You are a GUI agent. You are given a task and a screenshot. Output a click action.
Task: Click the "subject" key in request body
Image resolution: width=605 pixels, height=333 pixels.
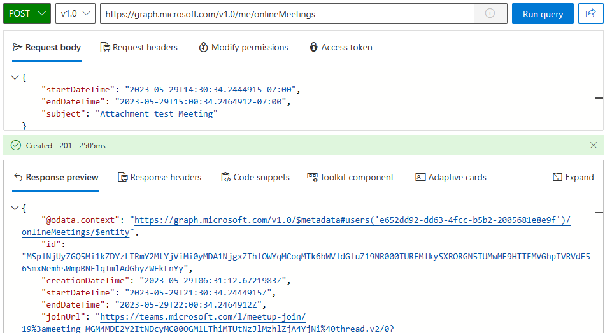[x=63, y=114]
